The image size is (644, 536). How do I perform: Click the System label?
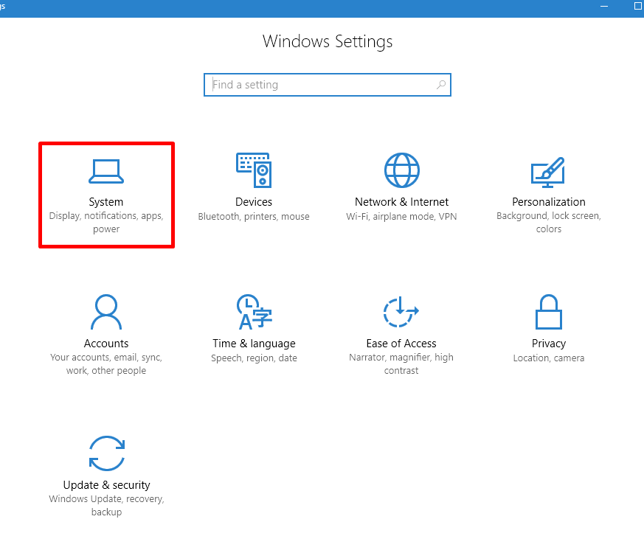pos(106,202)
